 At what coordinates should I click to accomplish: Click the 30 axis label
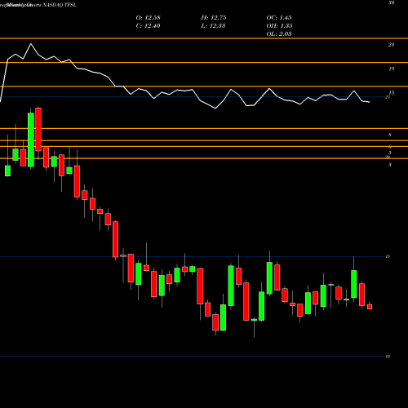[x=391, y=3]
